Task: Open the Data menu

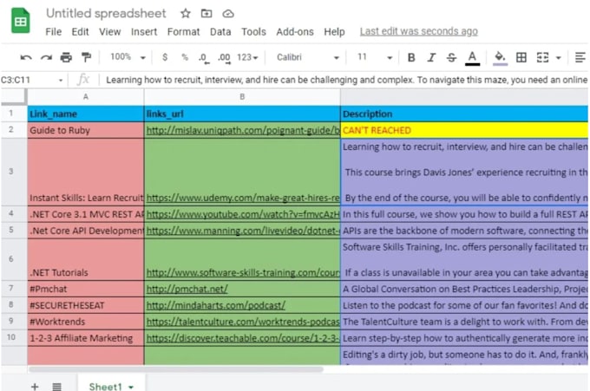Action: pos(220,31)
